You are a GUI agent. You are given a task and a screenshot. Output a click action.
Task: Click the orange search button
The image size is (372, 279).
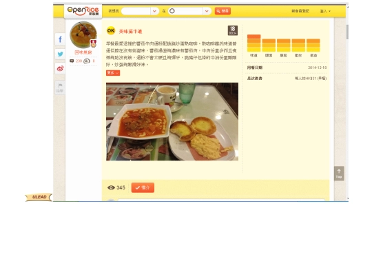pos(223,11)
